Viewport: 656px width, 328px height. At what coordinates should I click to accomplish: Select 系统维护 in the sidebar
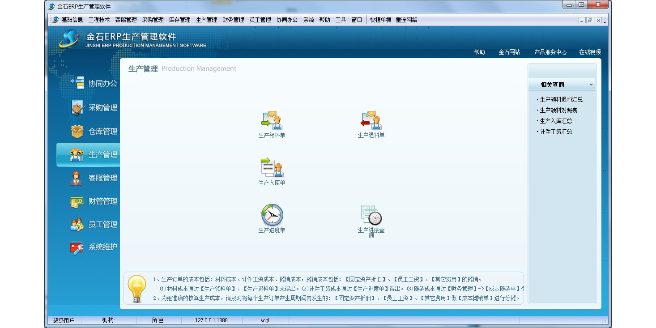[94, 247]
